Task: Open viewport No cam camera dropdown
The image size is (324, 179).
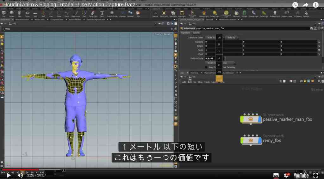Action: (167, 34)
